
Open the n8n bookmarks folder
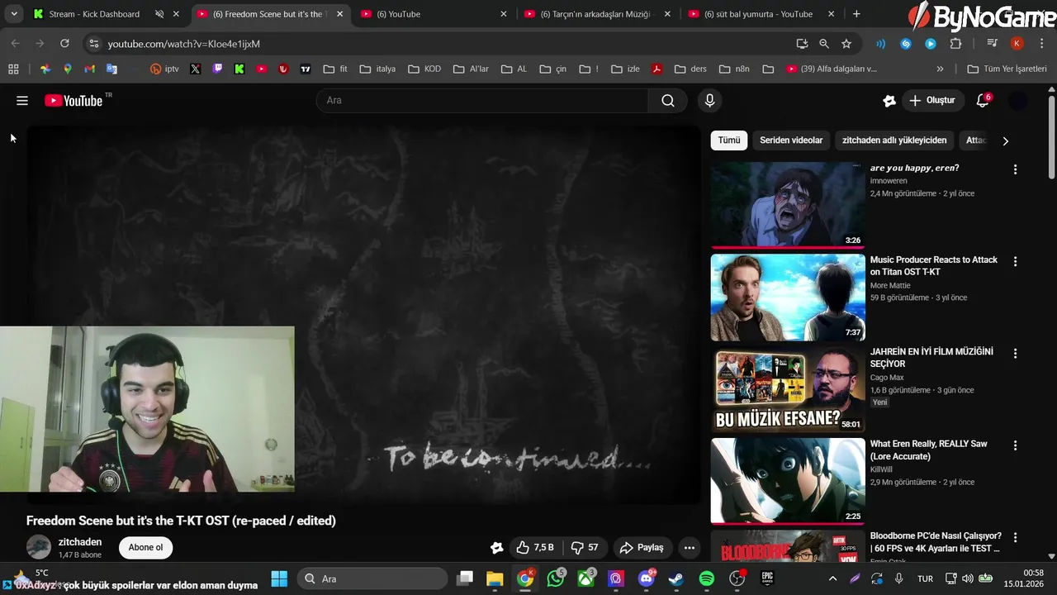(x=734, y=69)
